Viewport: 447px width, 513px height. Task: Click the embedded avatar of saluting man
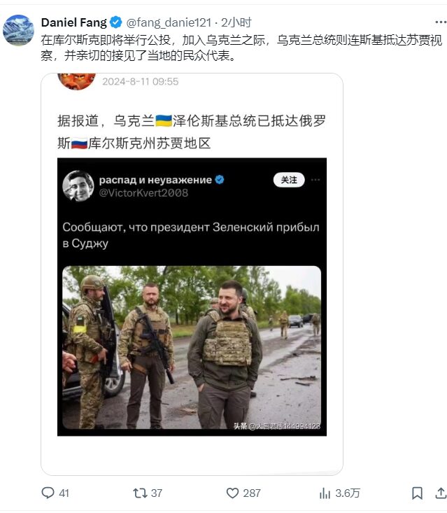click(78, 186)
